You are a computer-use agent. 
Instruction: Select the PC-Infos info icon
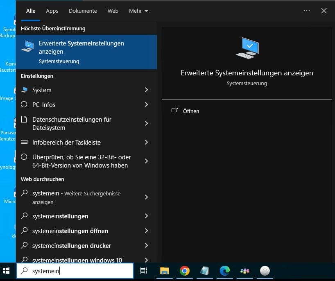coord(24,105)
